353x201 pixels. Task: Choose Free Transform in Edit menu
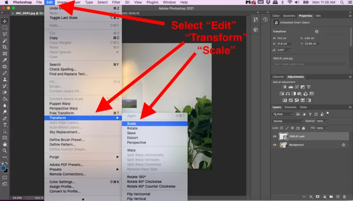(x=83, y=113)
